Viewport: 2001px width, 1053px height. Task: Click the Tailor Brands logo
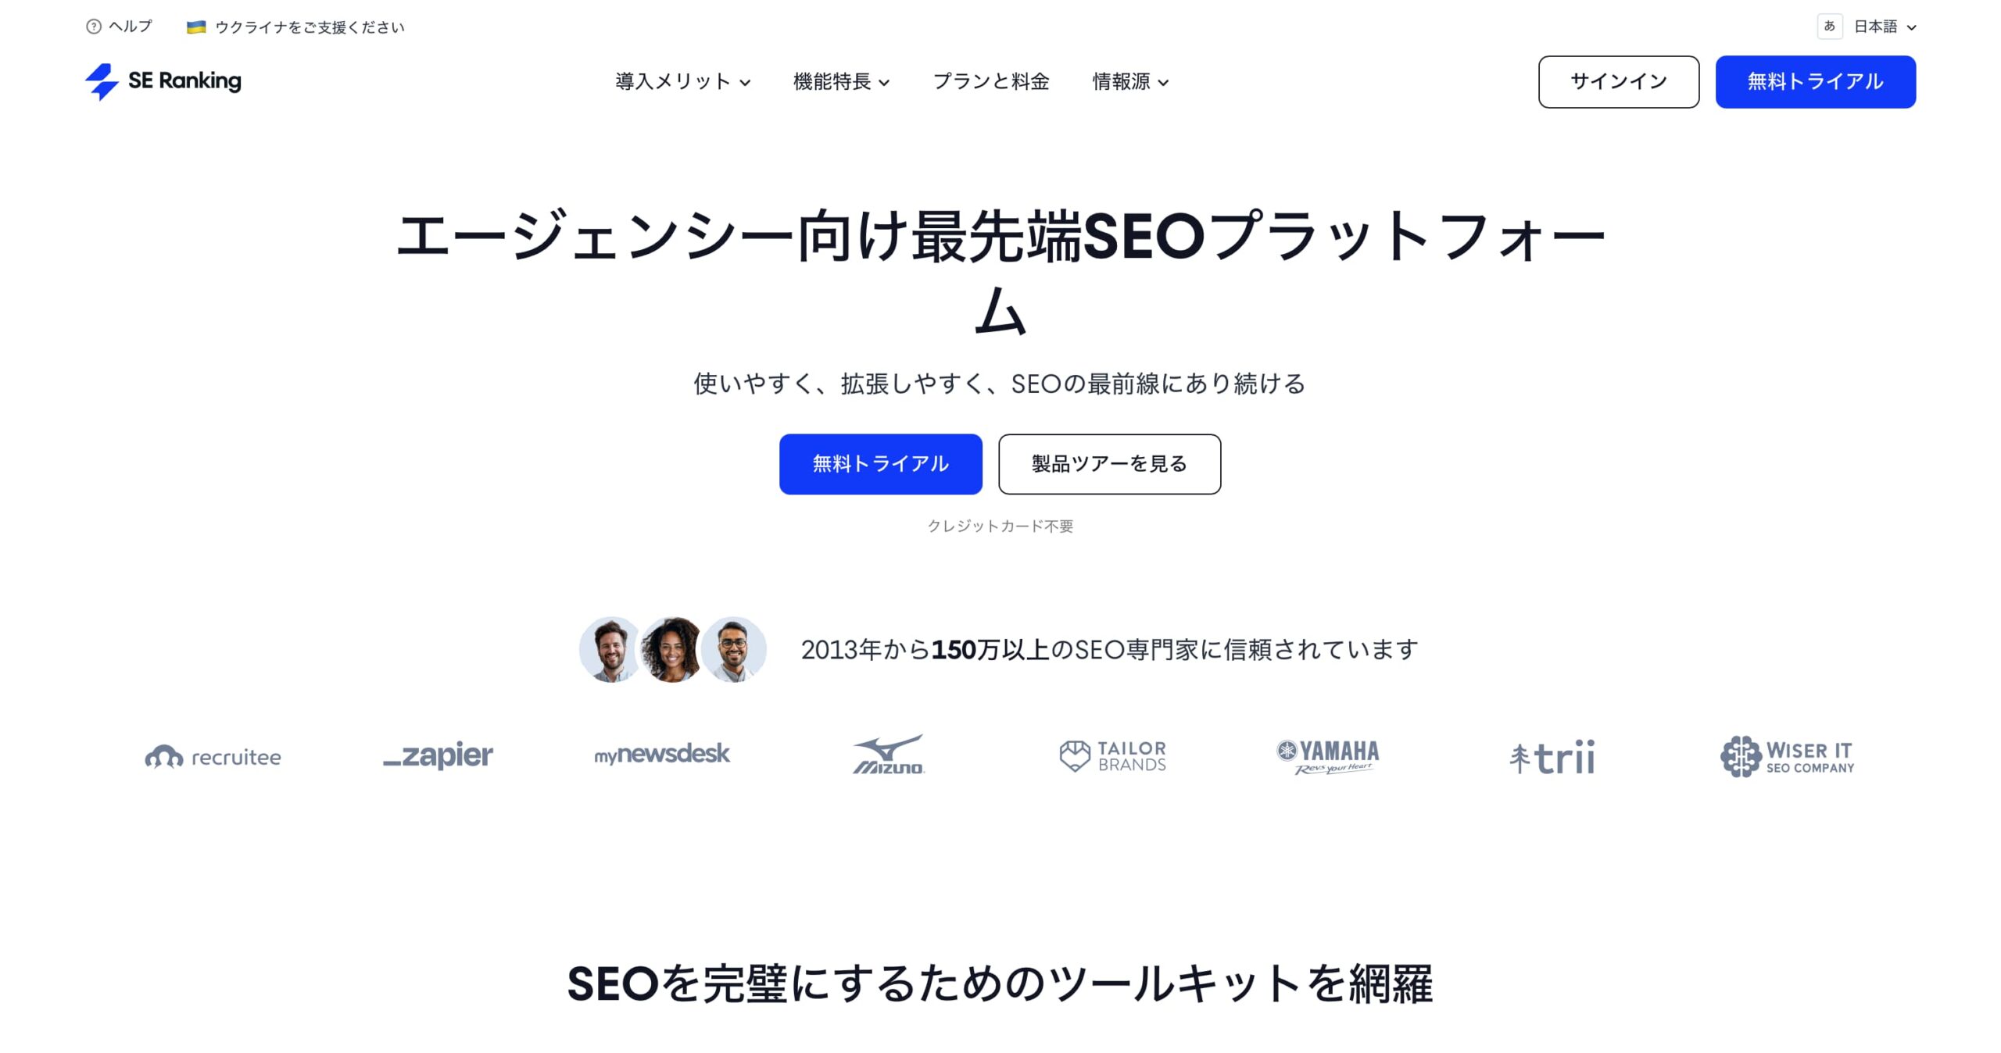[x=1112, y=756]
